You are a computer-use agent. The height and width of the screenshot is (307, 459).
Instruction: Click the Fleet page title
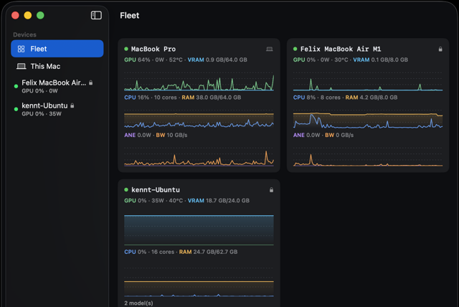click(x=130, y=16)
